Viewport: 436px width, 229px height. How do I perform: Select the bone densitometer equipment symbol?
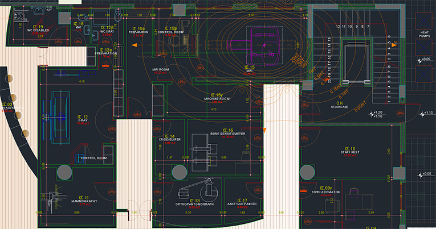click(x=202, y=149)
